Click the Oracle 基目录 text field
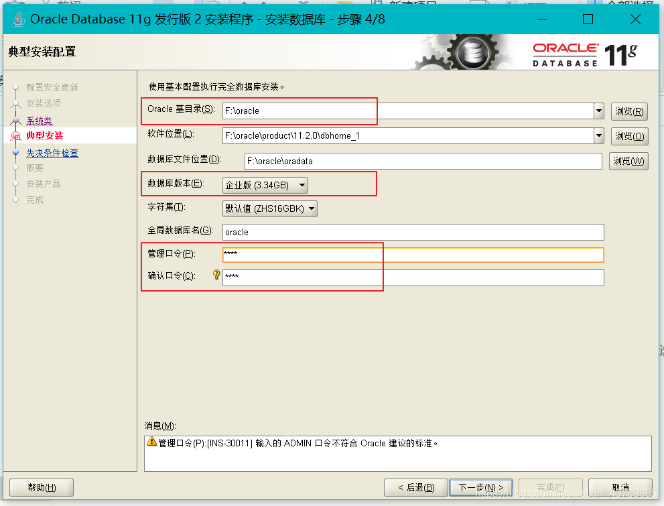The height and width of the screenshot is (506, 664). click(x=408, y=111)
